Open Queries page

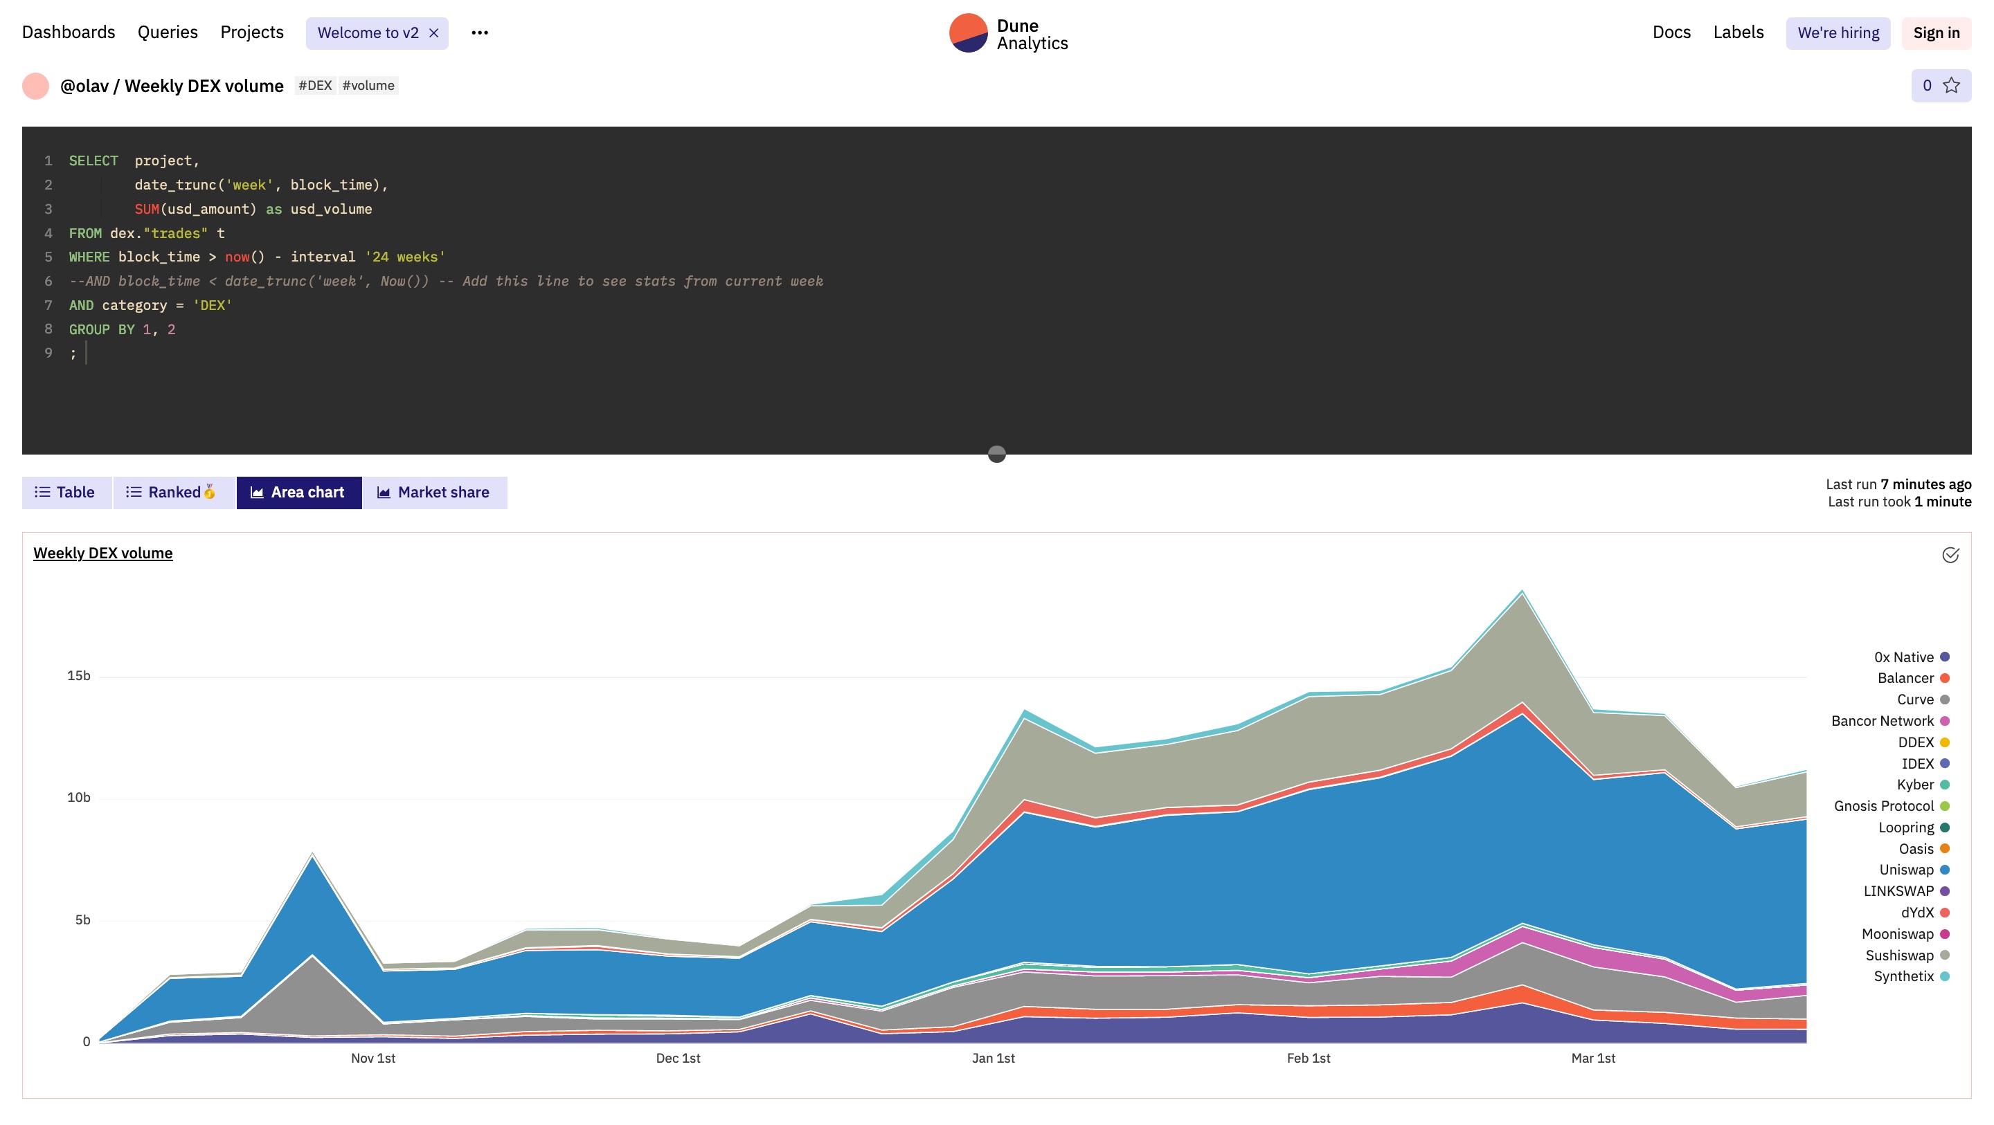click(167, 33)
